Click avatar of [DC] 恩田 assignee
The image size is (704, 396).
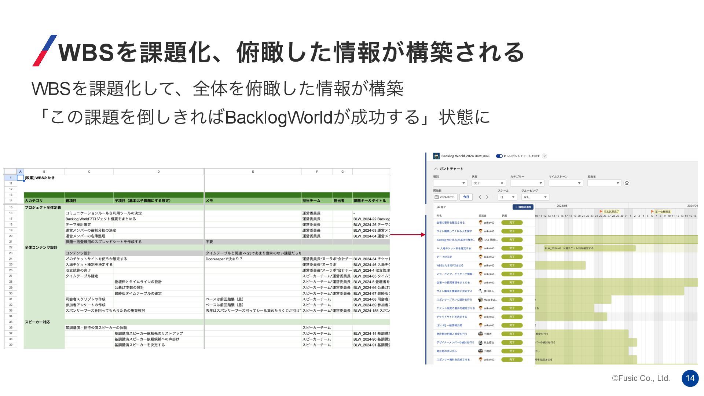point(480,240)
